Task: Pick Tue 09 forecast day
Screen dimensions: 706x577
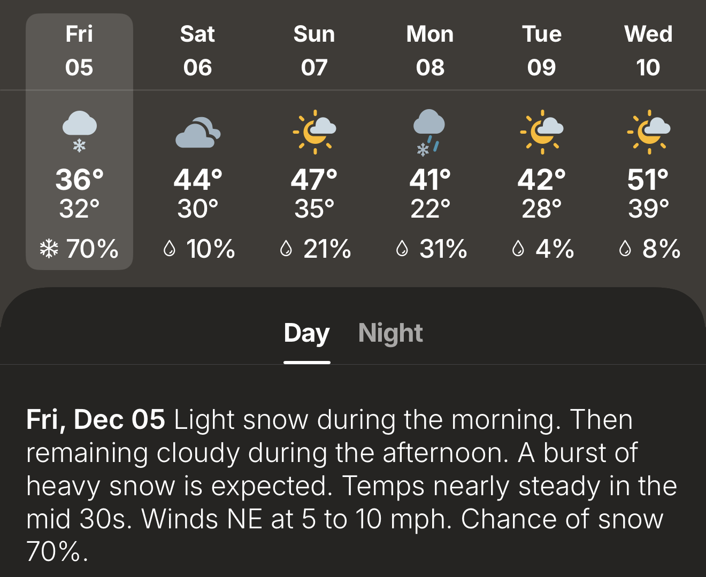Action: click(x=542, y=51)
